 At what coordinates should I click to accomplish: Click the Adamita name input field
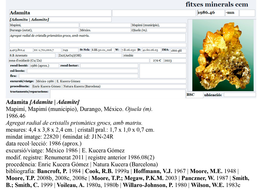(x=60, y=13)
